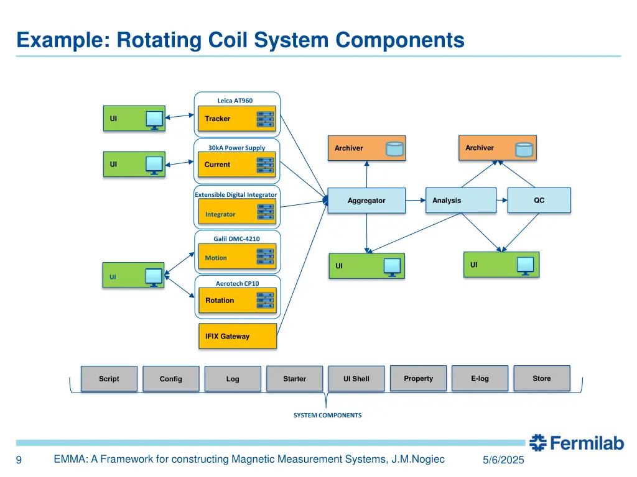Click the Store component box
This screenshot has height=477, width=637.
click(542, 378)
